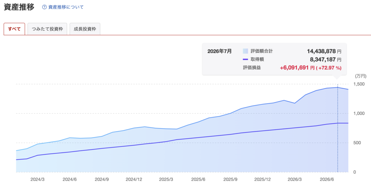Click the +6,091,691 円 profit value

297,68
